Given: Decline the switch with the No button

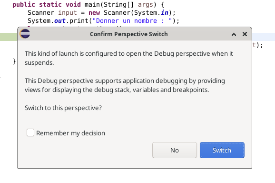Looking at the screenshot, I should click(x=175, y=150).
